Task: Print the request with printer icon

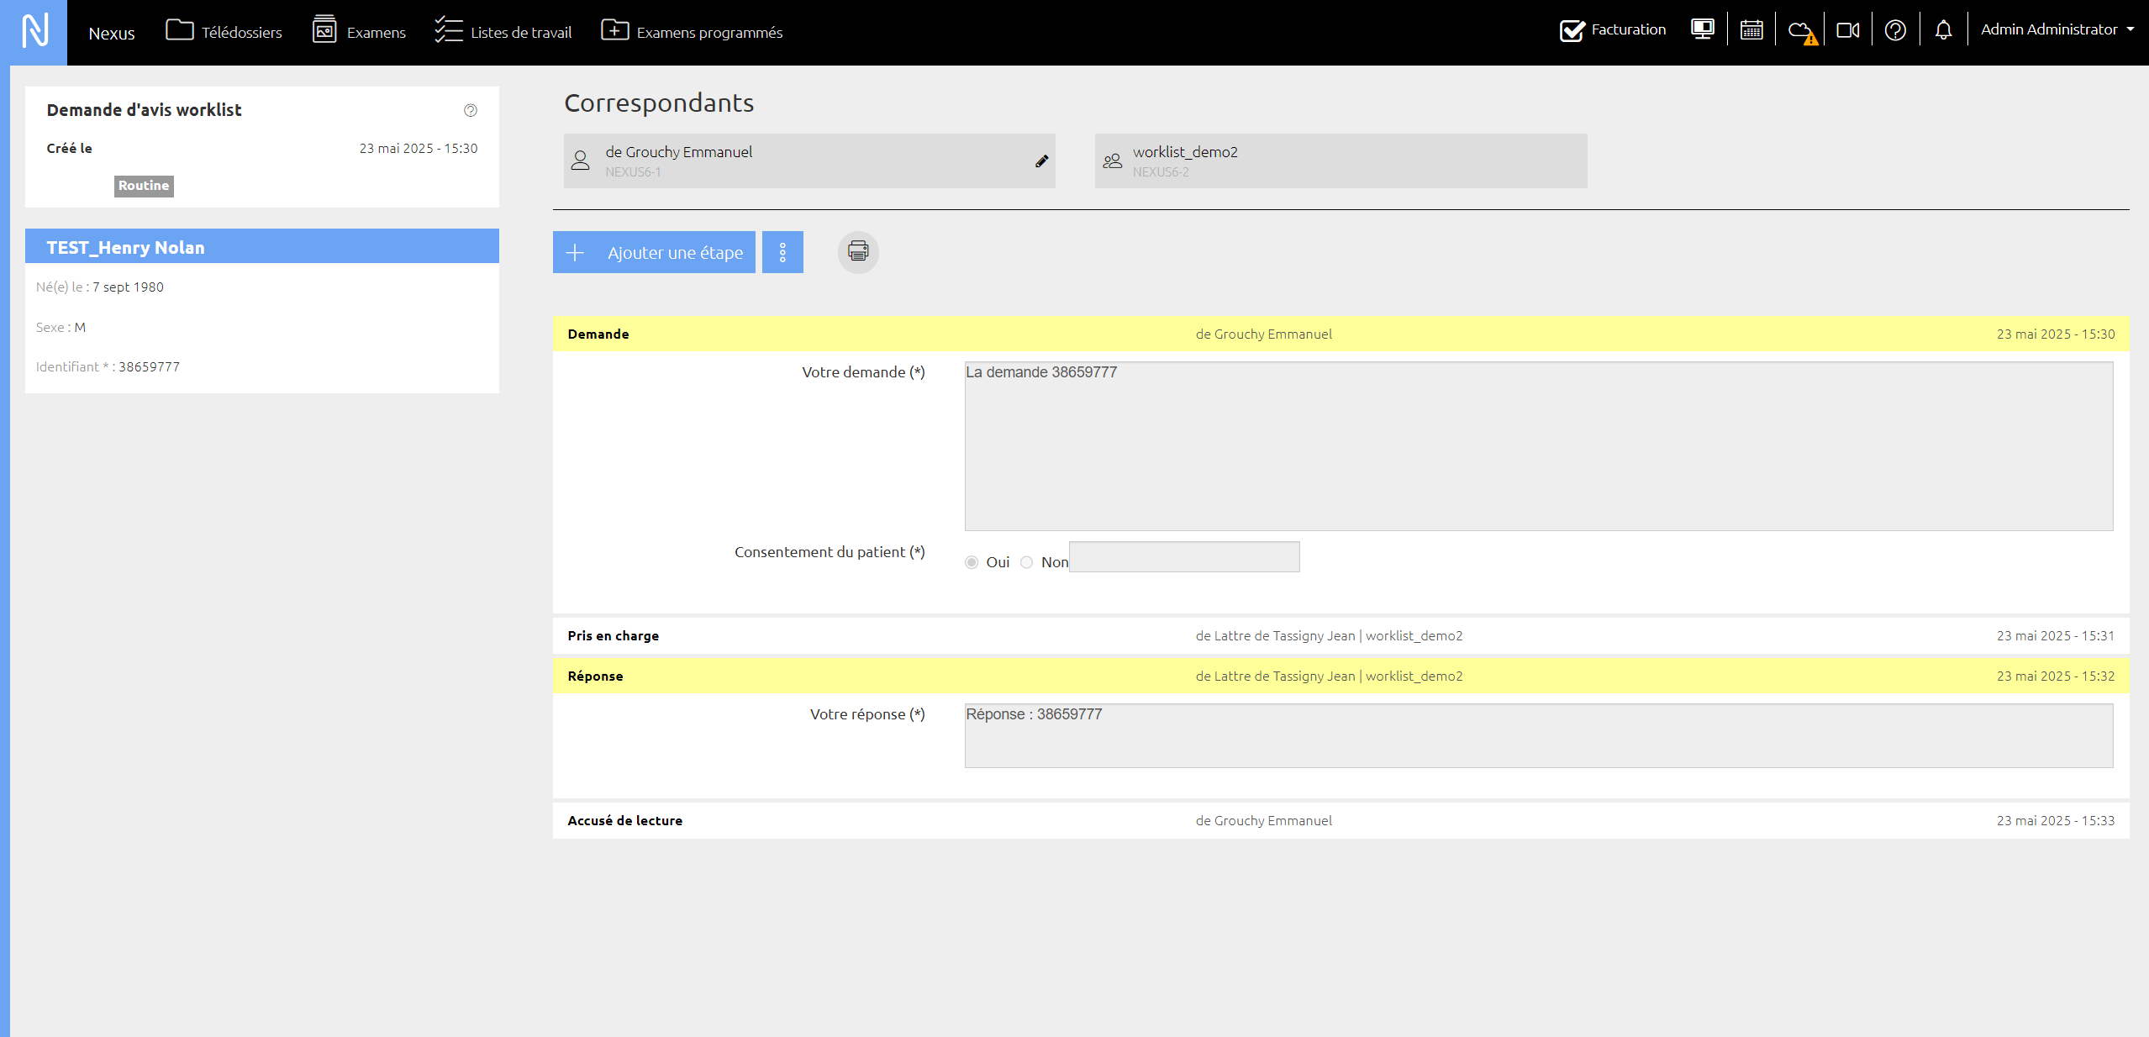Action: click(858, 251)
